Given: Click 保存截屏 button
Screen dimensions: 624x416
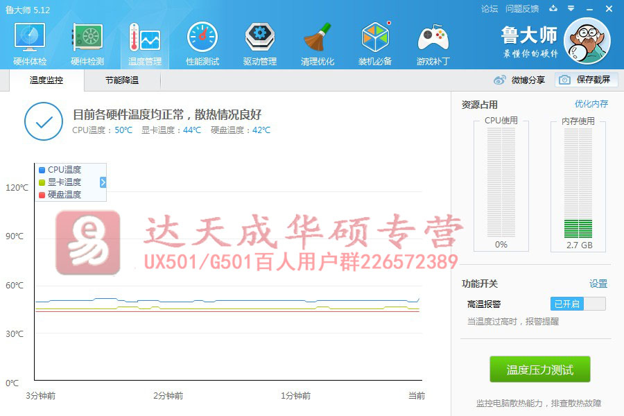Looking at the screenshot, I should (x=587, y=80).
